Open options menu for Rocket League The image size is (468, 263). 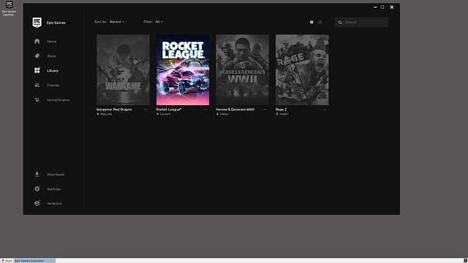(205, 109)
